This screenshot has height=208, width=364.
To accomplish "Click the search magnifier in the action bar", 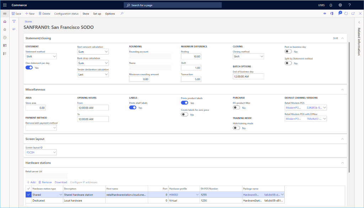I will pyautogui.click(x=122, y=13).
